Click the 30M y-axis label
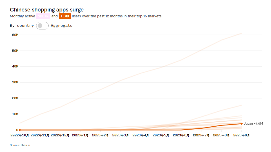 coord(15,82)
